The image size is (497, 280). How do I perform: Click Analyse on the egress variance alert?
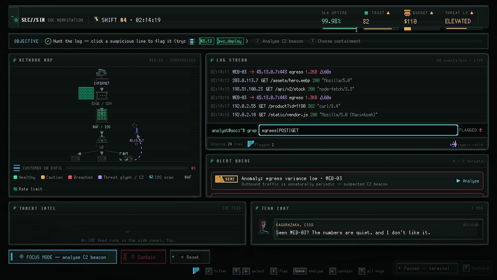click(468, 181)
